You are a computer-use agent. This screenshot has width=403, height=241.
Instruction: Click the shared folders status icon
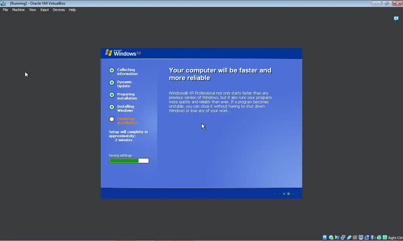coord(355,238)
